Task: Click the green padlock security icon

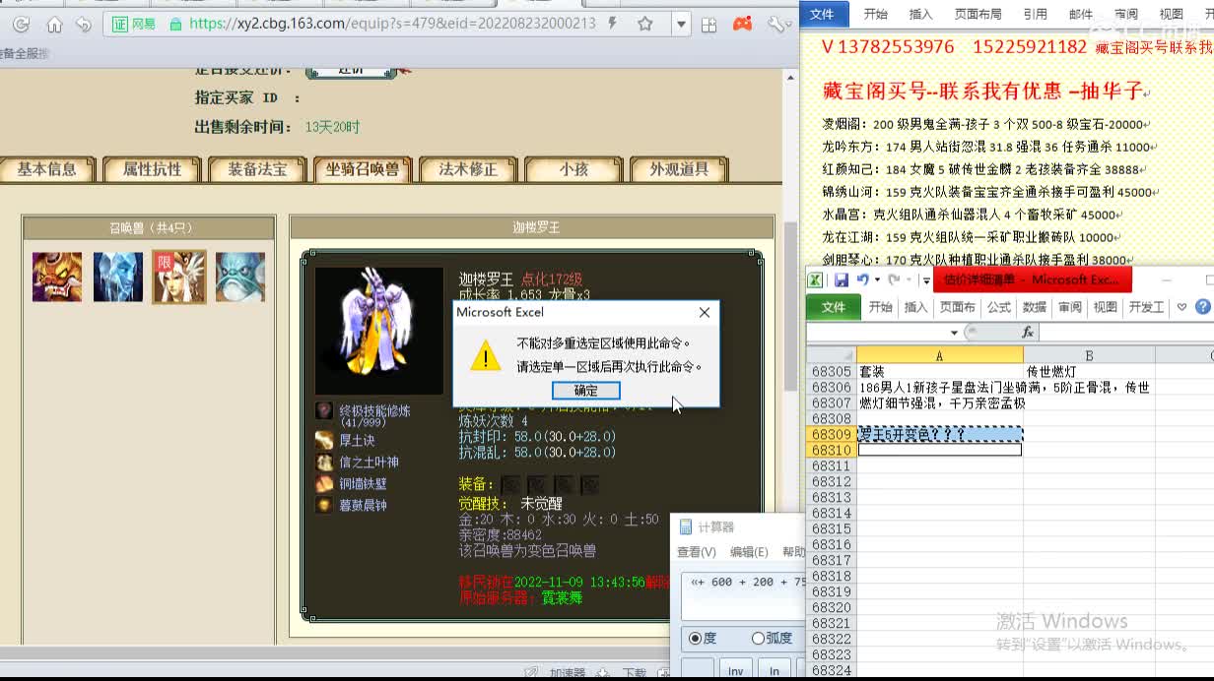Action: pos(175,24)
